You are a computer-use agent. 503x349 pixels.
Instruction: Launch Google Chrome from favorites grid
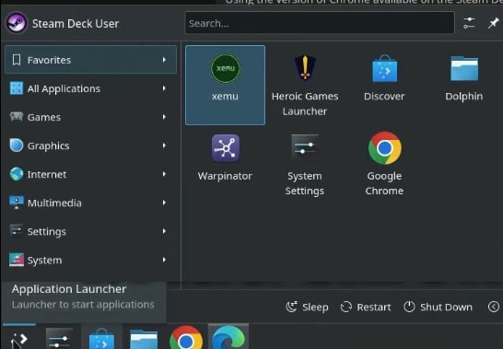384,164
